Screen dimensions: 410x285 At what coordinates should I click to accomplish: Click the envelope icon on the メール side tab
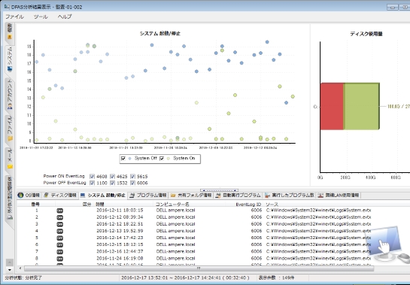coord(10,166)
